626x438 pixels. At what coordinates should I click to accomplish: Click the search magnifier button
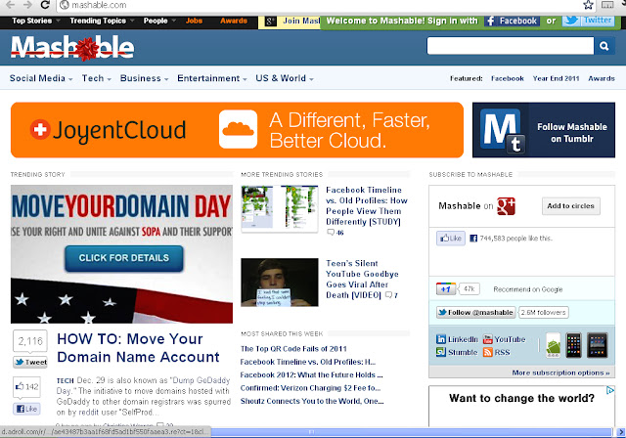[604, 46]
